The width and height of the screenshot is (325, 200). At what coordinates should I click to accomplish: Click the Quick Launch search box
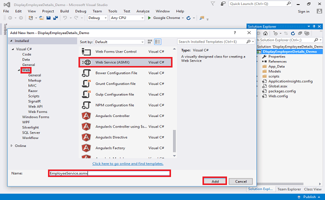[260, 3]
